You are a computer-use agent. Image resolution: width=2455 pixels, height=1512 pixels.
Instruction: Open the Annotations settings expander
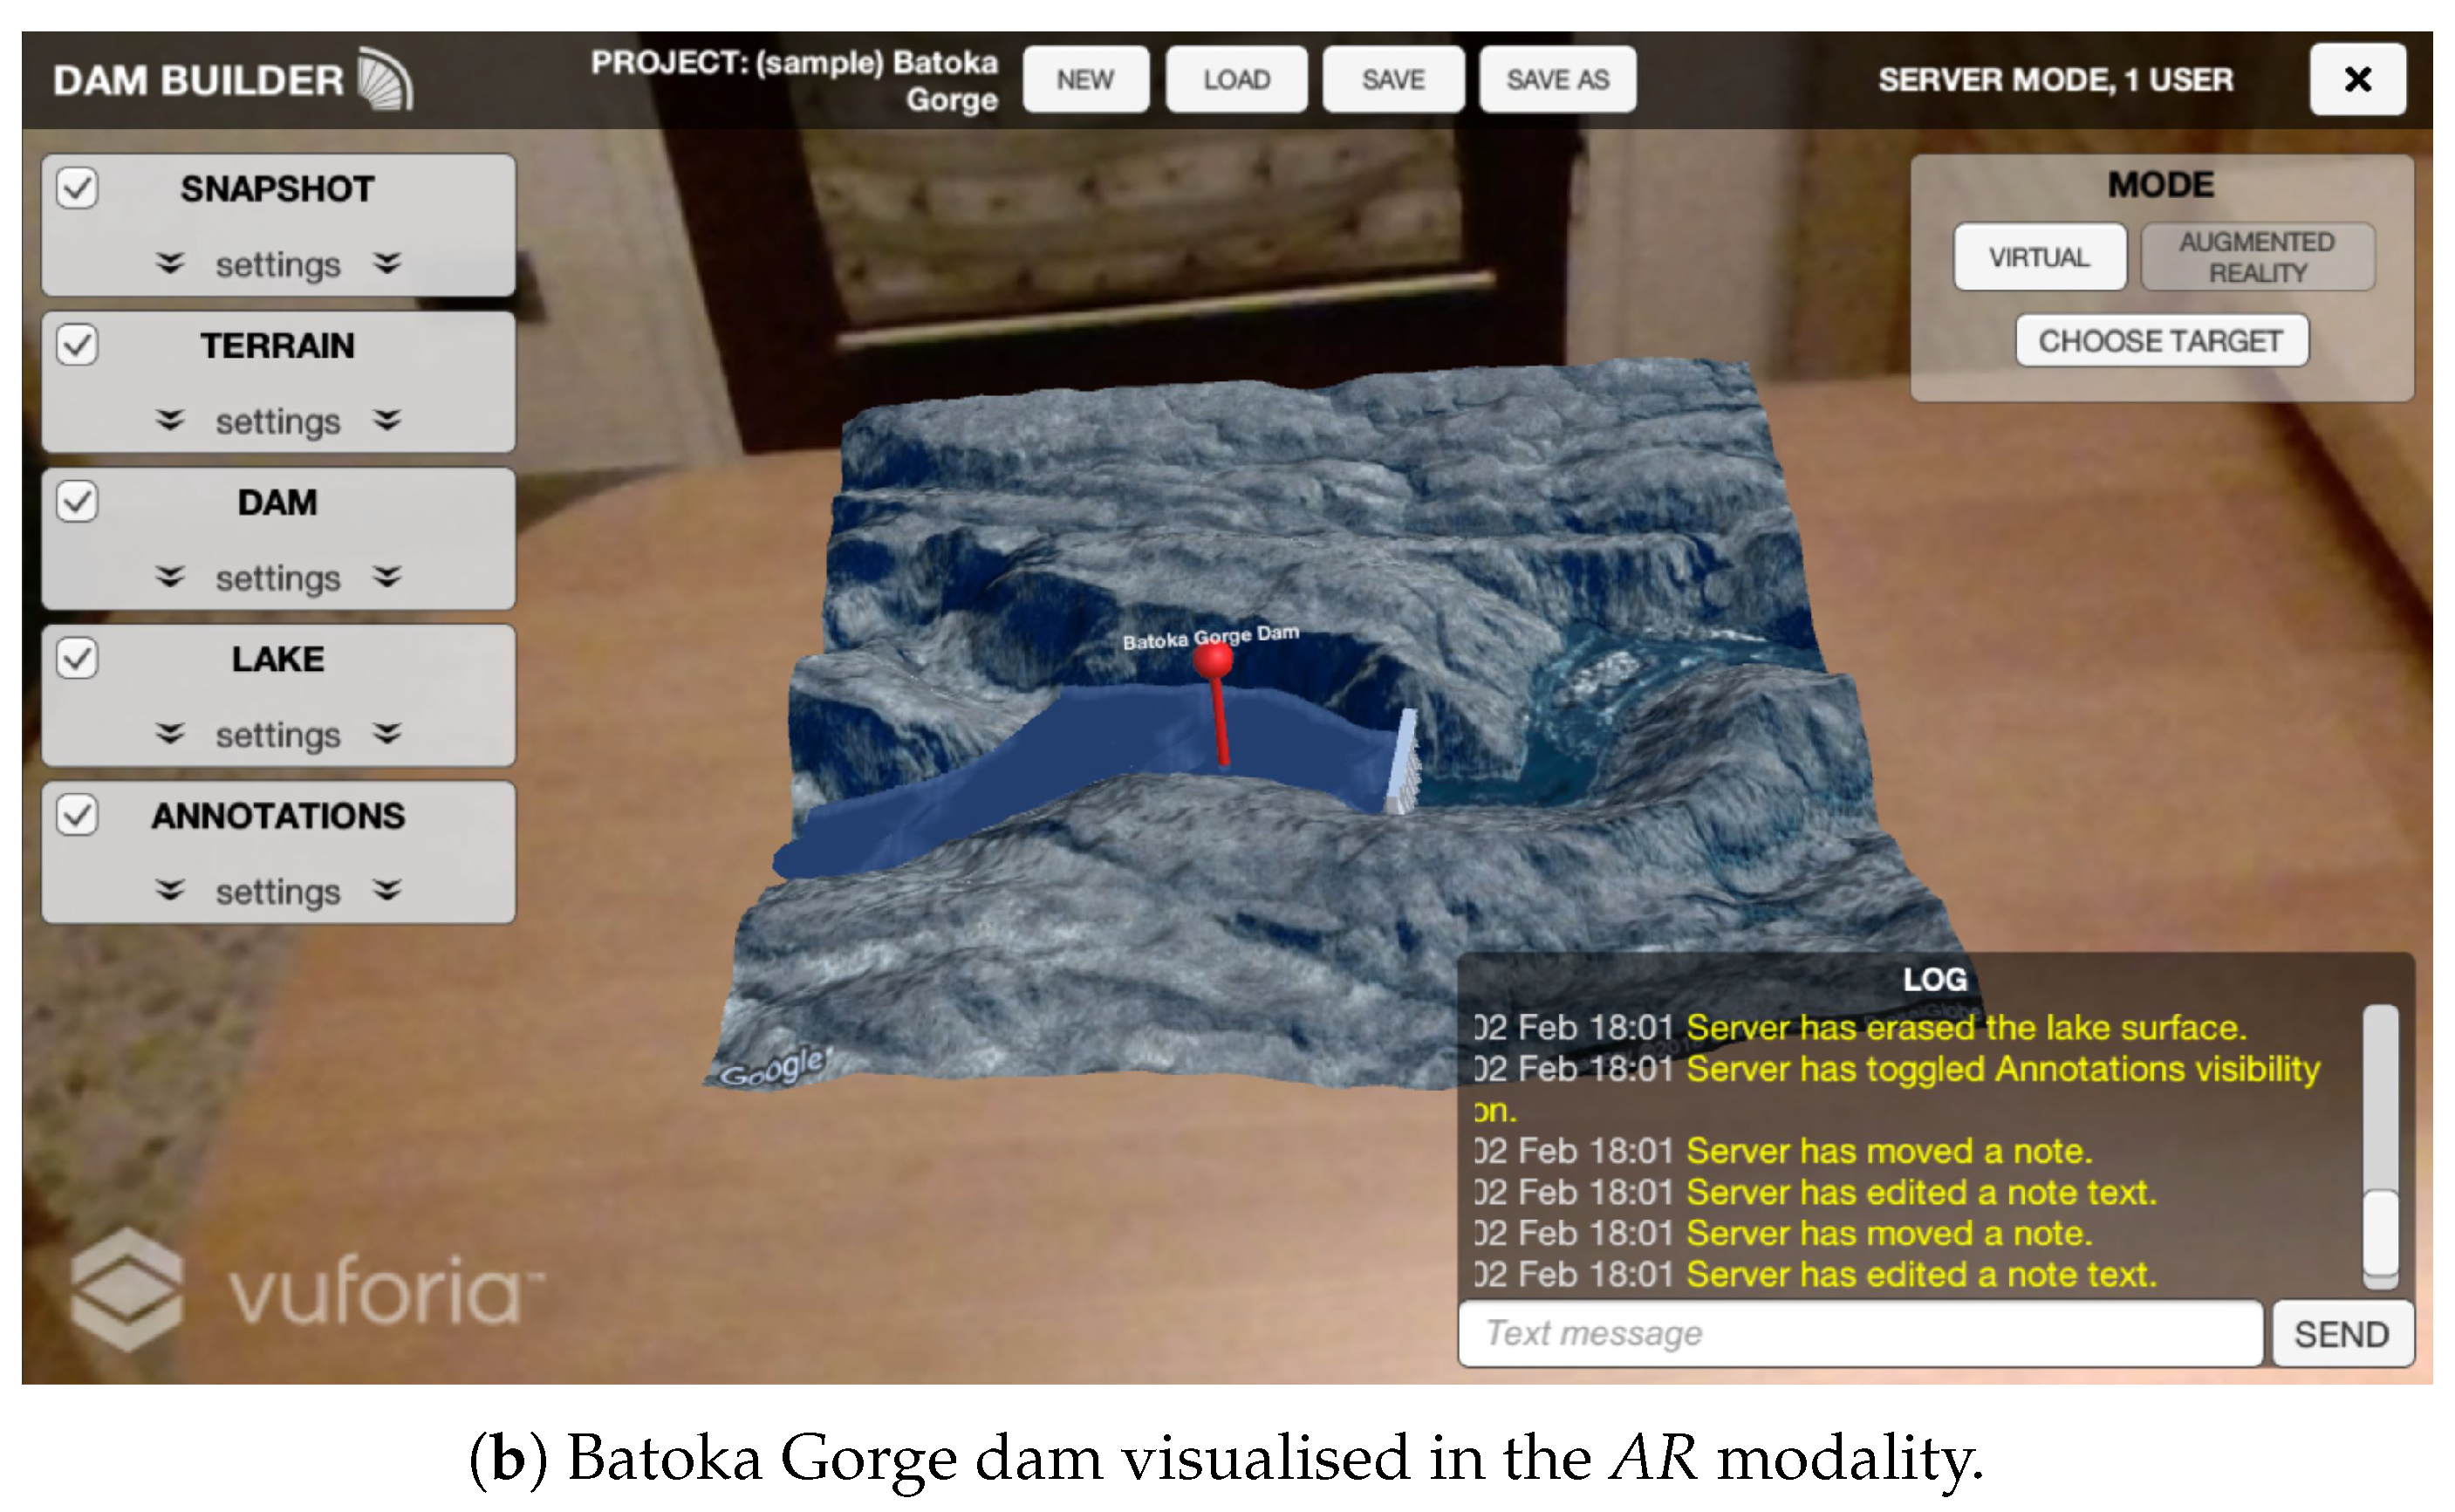click(278, 891)
